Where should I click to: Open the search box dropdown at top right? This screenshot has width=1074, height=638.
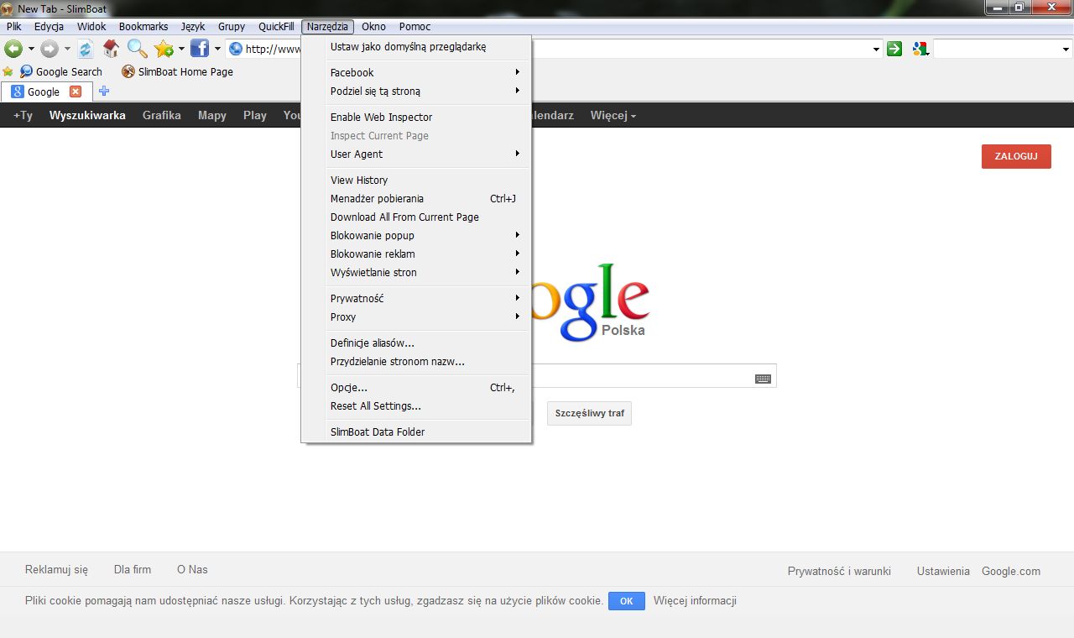[x=1066, y=50]
